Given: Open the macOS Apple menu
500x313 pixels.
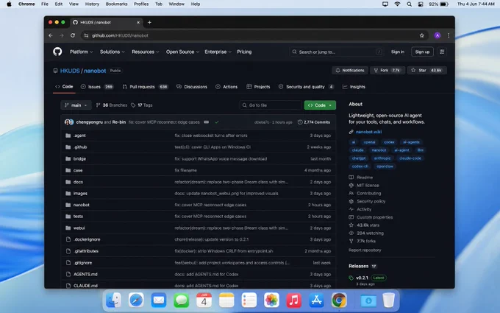Looking at the screenshot, I should (9, 4).
